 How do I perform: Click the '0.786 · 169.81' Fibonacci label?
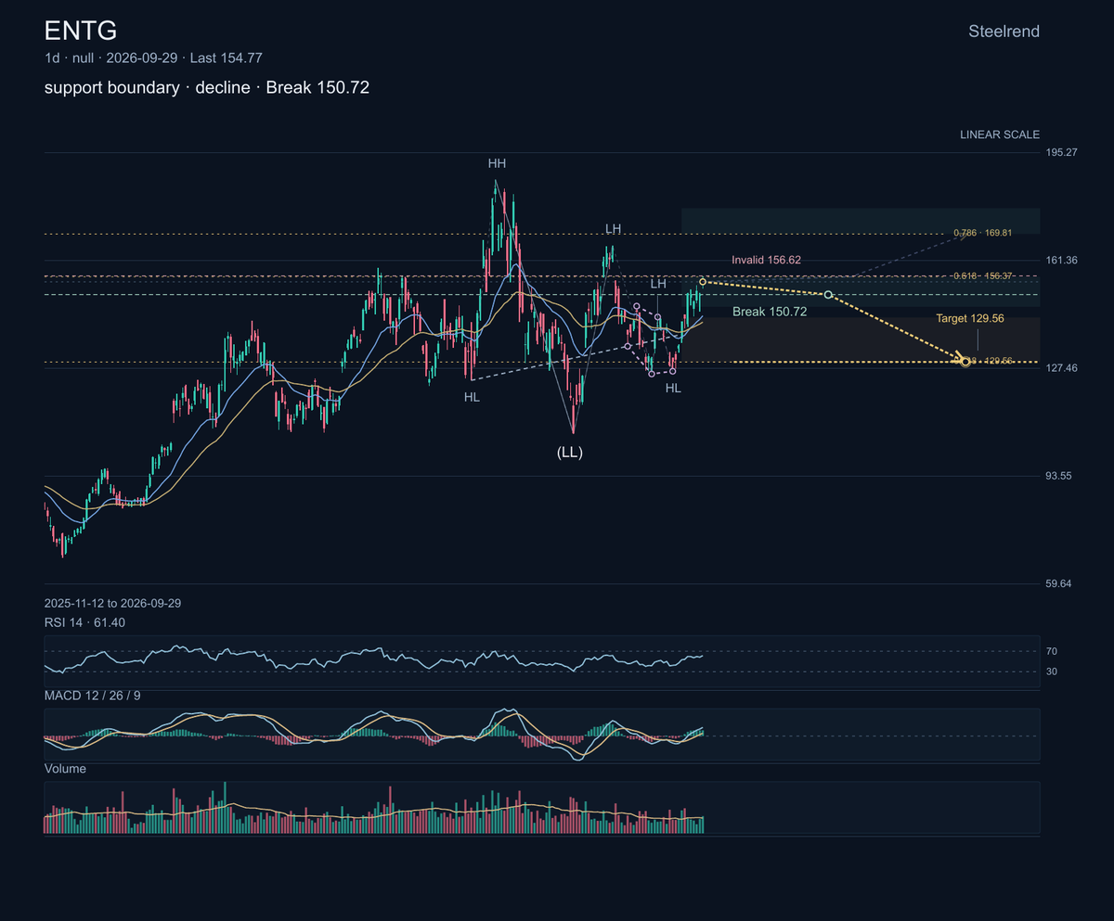pyautogui.click(x=982, y=233)
